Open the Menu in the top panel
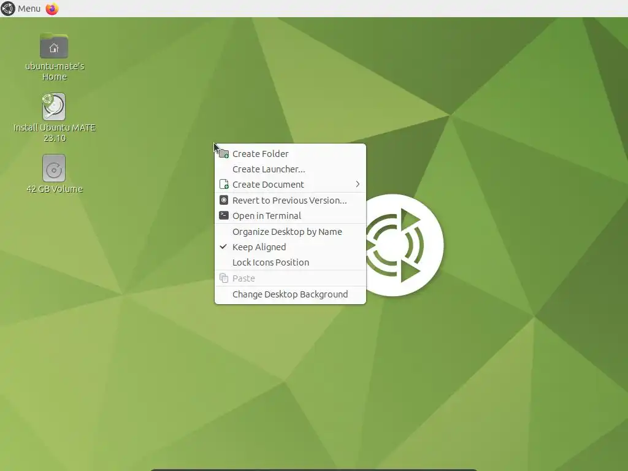This screenshot has height=471, width=628. [29, 9]
